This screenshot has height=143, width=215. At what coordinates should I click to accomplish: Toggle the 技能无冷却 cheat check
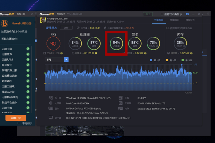[x=28, y=92]
